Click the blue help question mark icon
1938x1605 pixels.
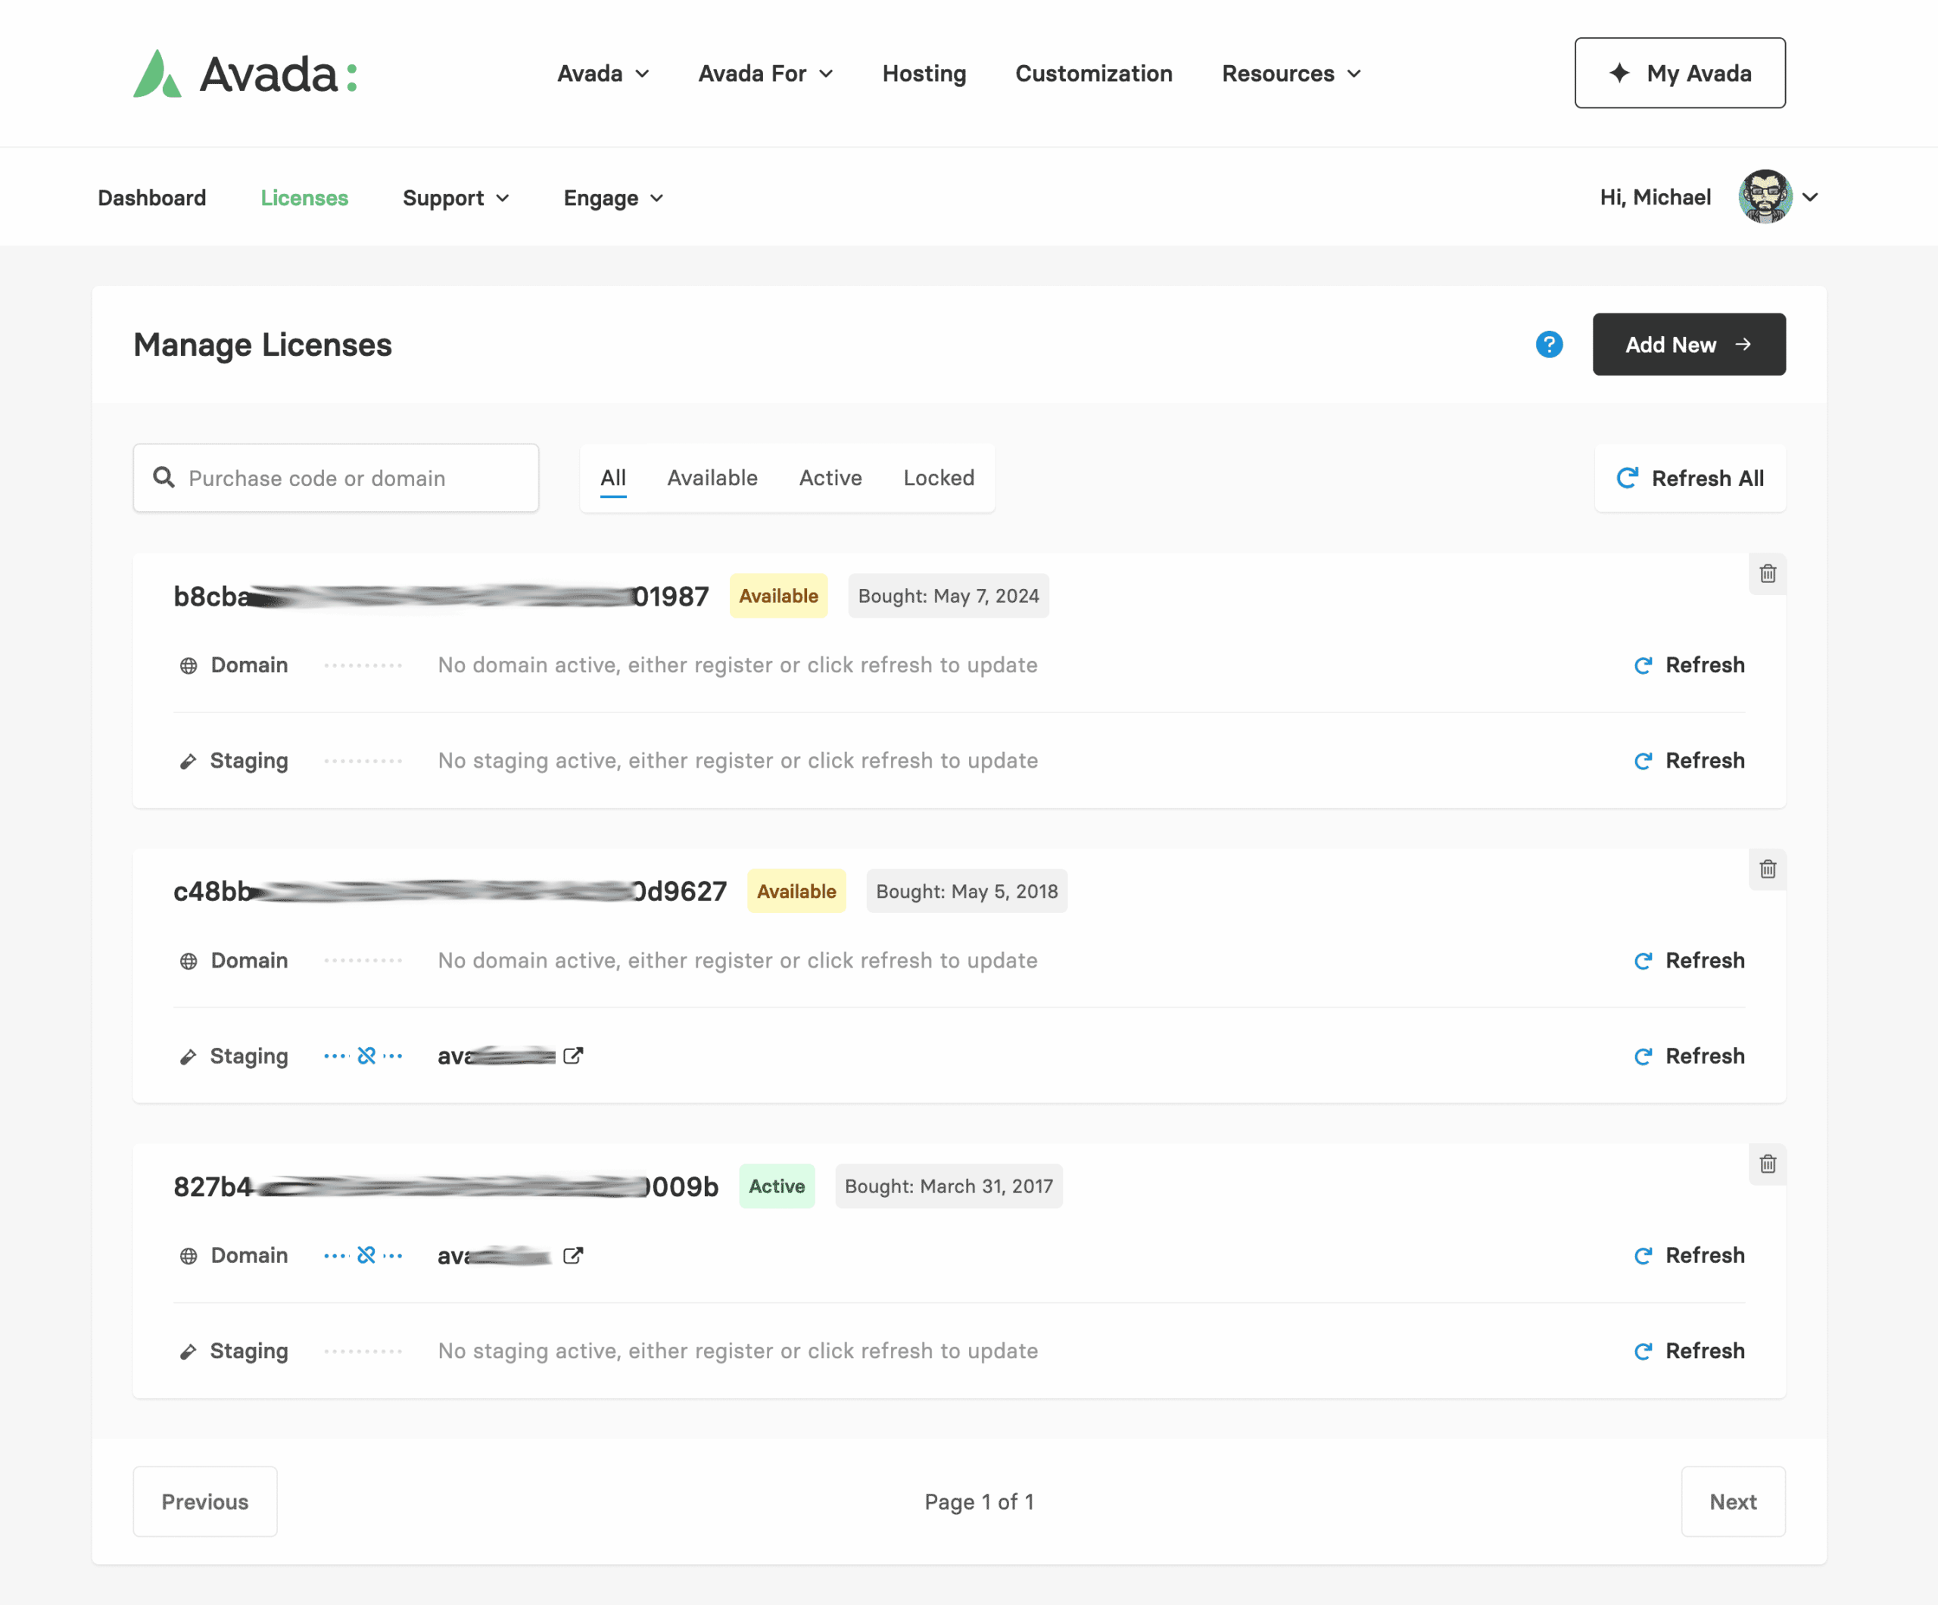(1549, 344)
